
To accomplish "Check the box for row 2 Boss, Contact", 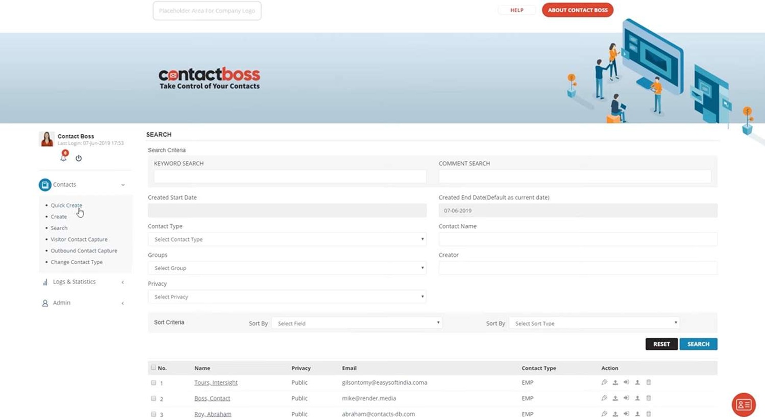I will 153,398.
